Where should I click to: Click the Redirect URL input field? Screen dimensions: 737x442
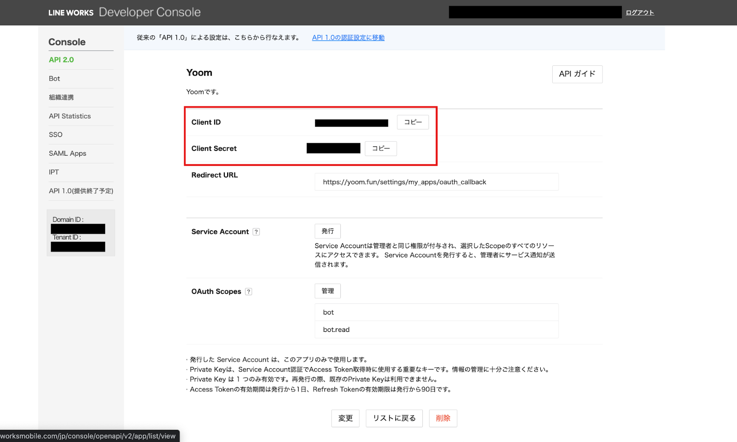click(x=436, y=182)
